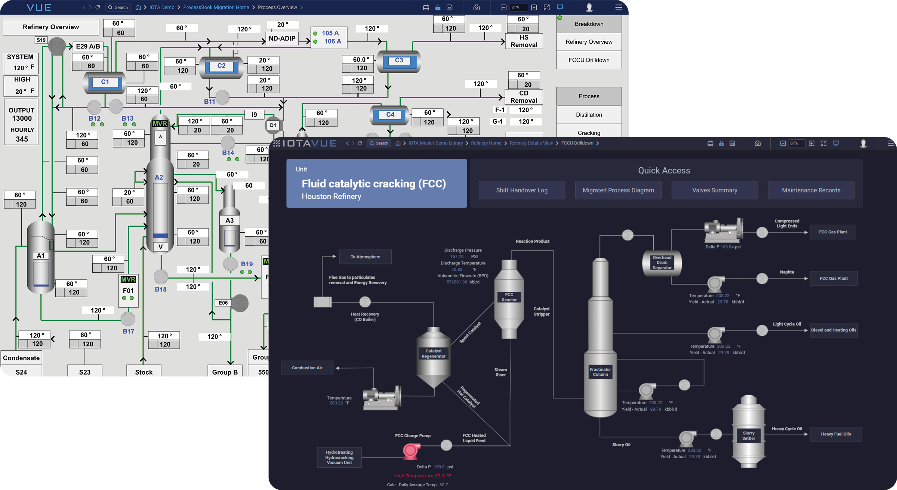Image resolution: width=897 pixels, height=490 pixels.
Task: Toggle the lock icon in the dark FCCU toolbar
Action: pos(721,143)
